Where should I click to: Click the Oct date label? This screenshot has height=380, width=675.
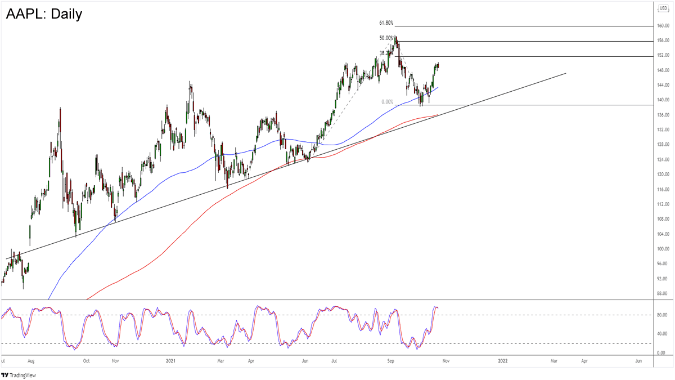coord(87,360)
